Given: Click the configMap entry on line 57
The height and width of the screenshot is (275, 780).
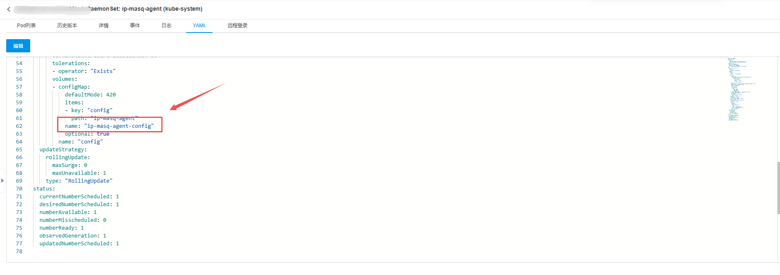Looking at the screenshot, I should pyautogui.click(x=74, y=87).
